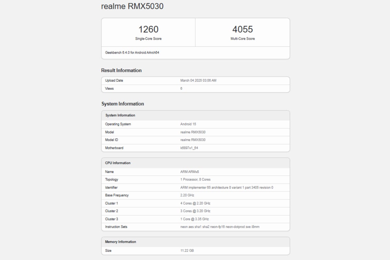Click the 'Base Frequency' row label
The height and width of the screenshot is (260, 390).
pos(117,195)
